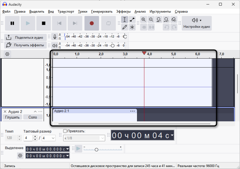
Task: Mute track with Глушить button
Action: (x=12, y=117)
